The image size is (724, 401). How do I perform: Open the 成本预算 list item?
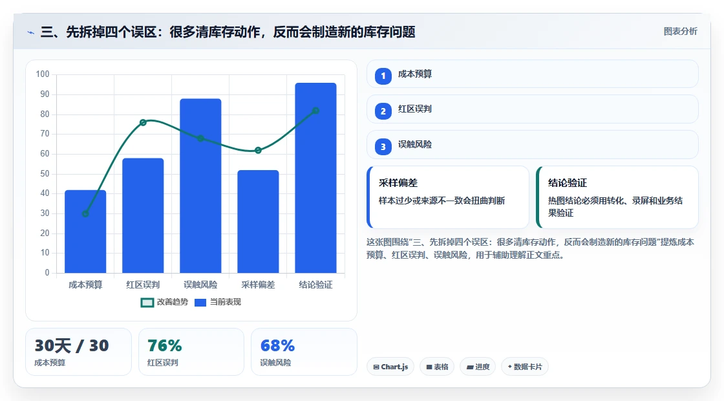pos(533,74)
